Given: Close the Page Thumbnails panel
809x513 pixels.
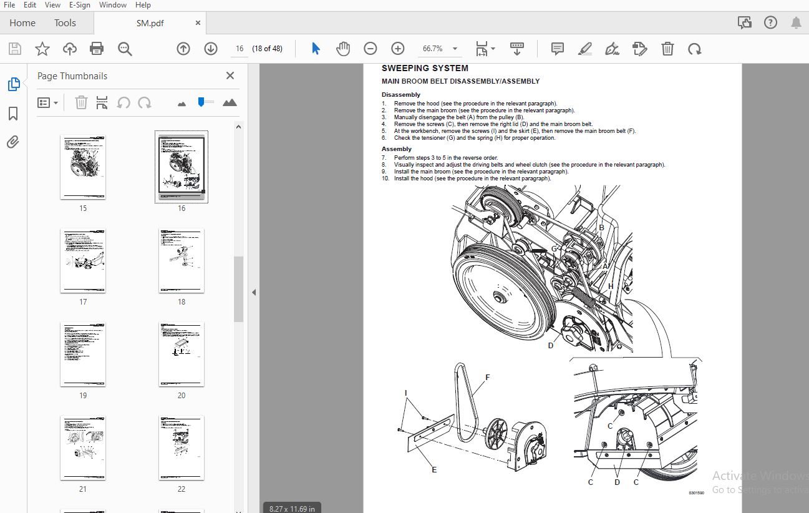Looking at the screenshot, I should [230, 76].
